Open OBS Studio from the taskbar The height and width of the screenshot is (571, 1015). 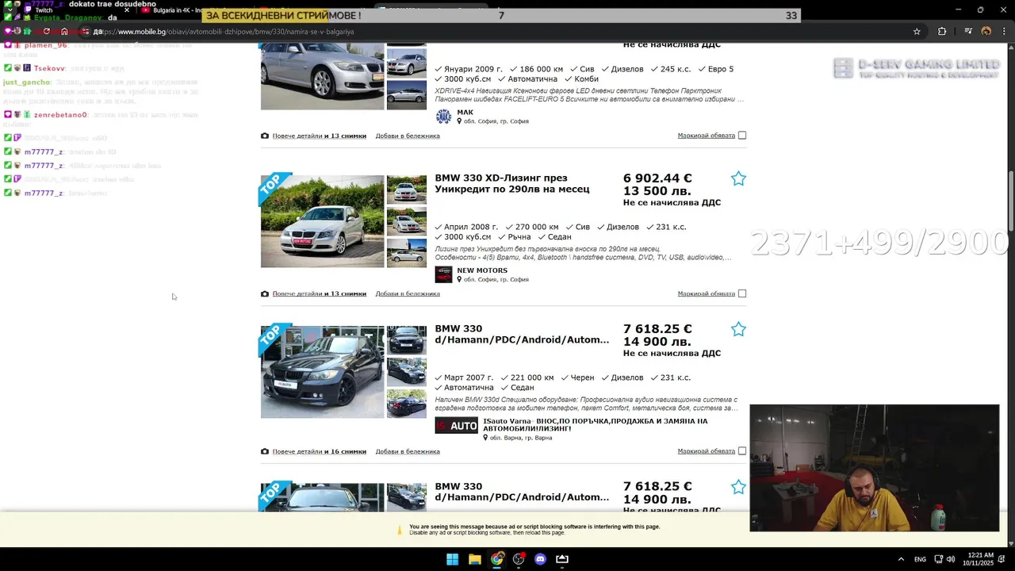coord(519,559)
